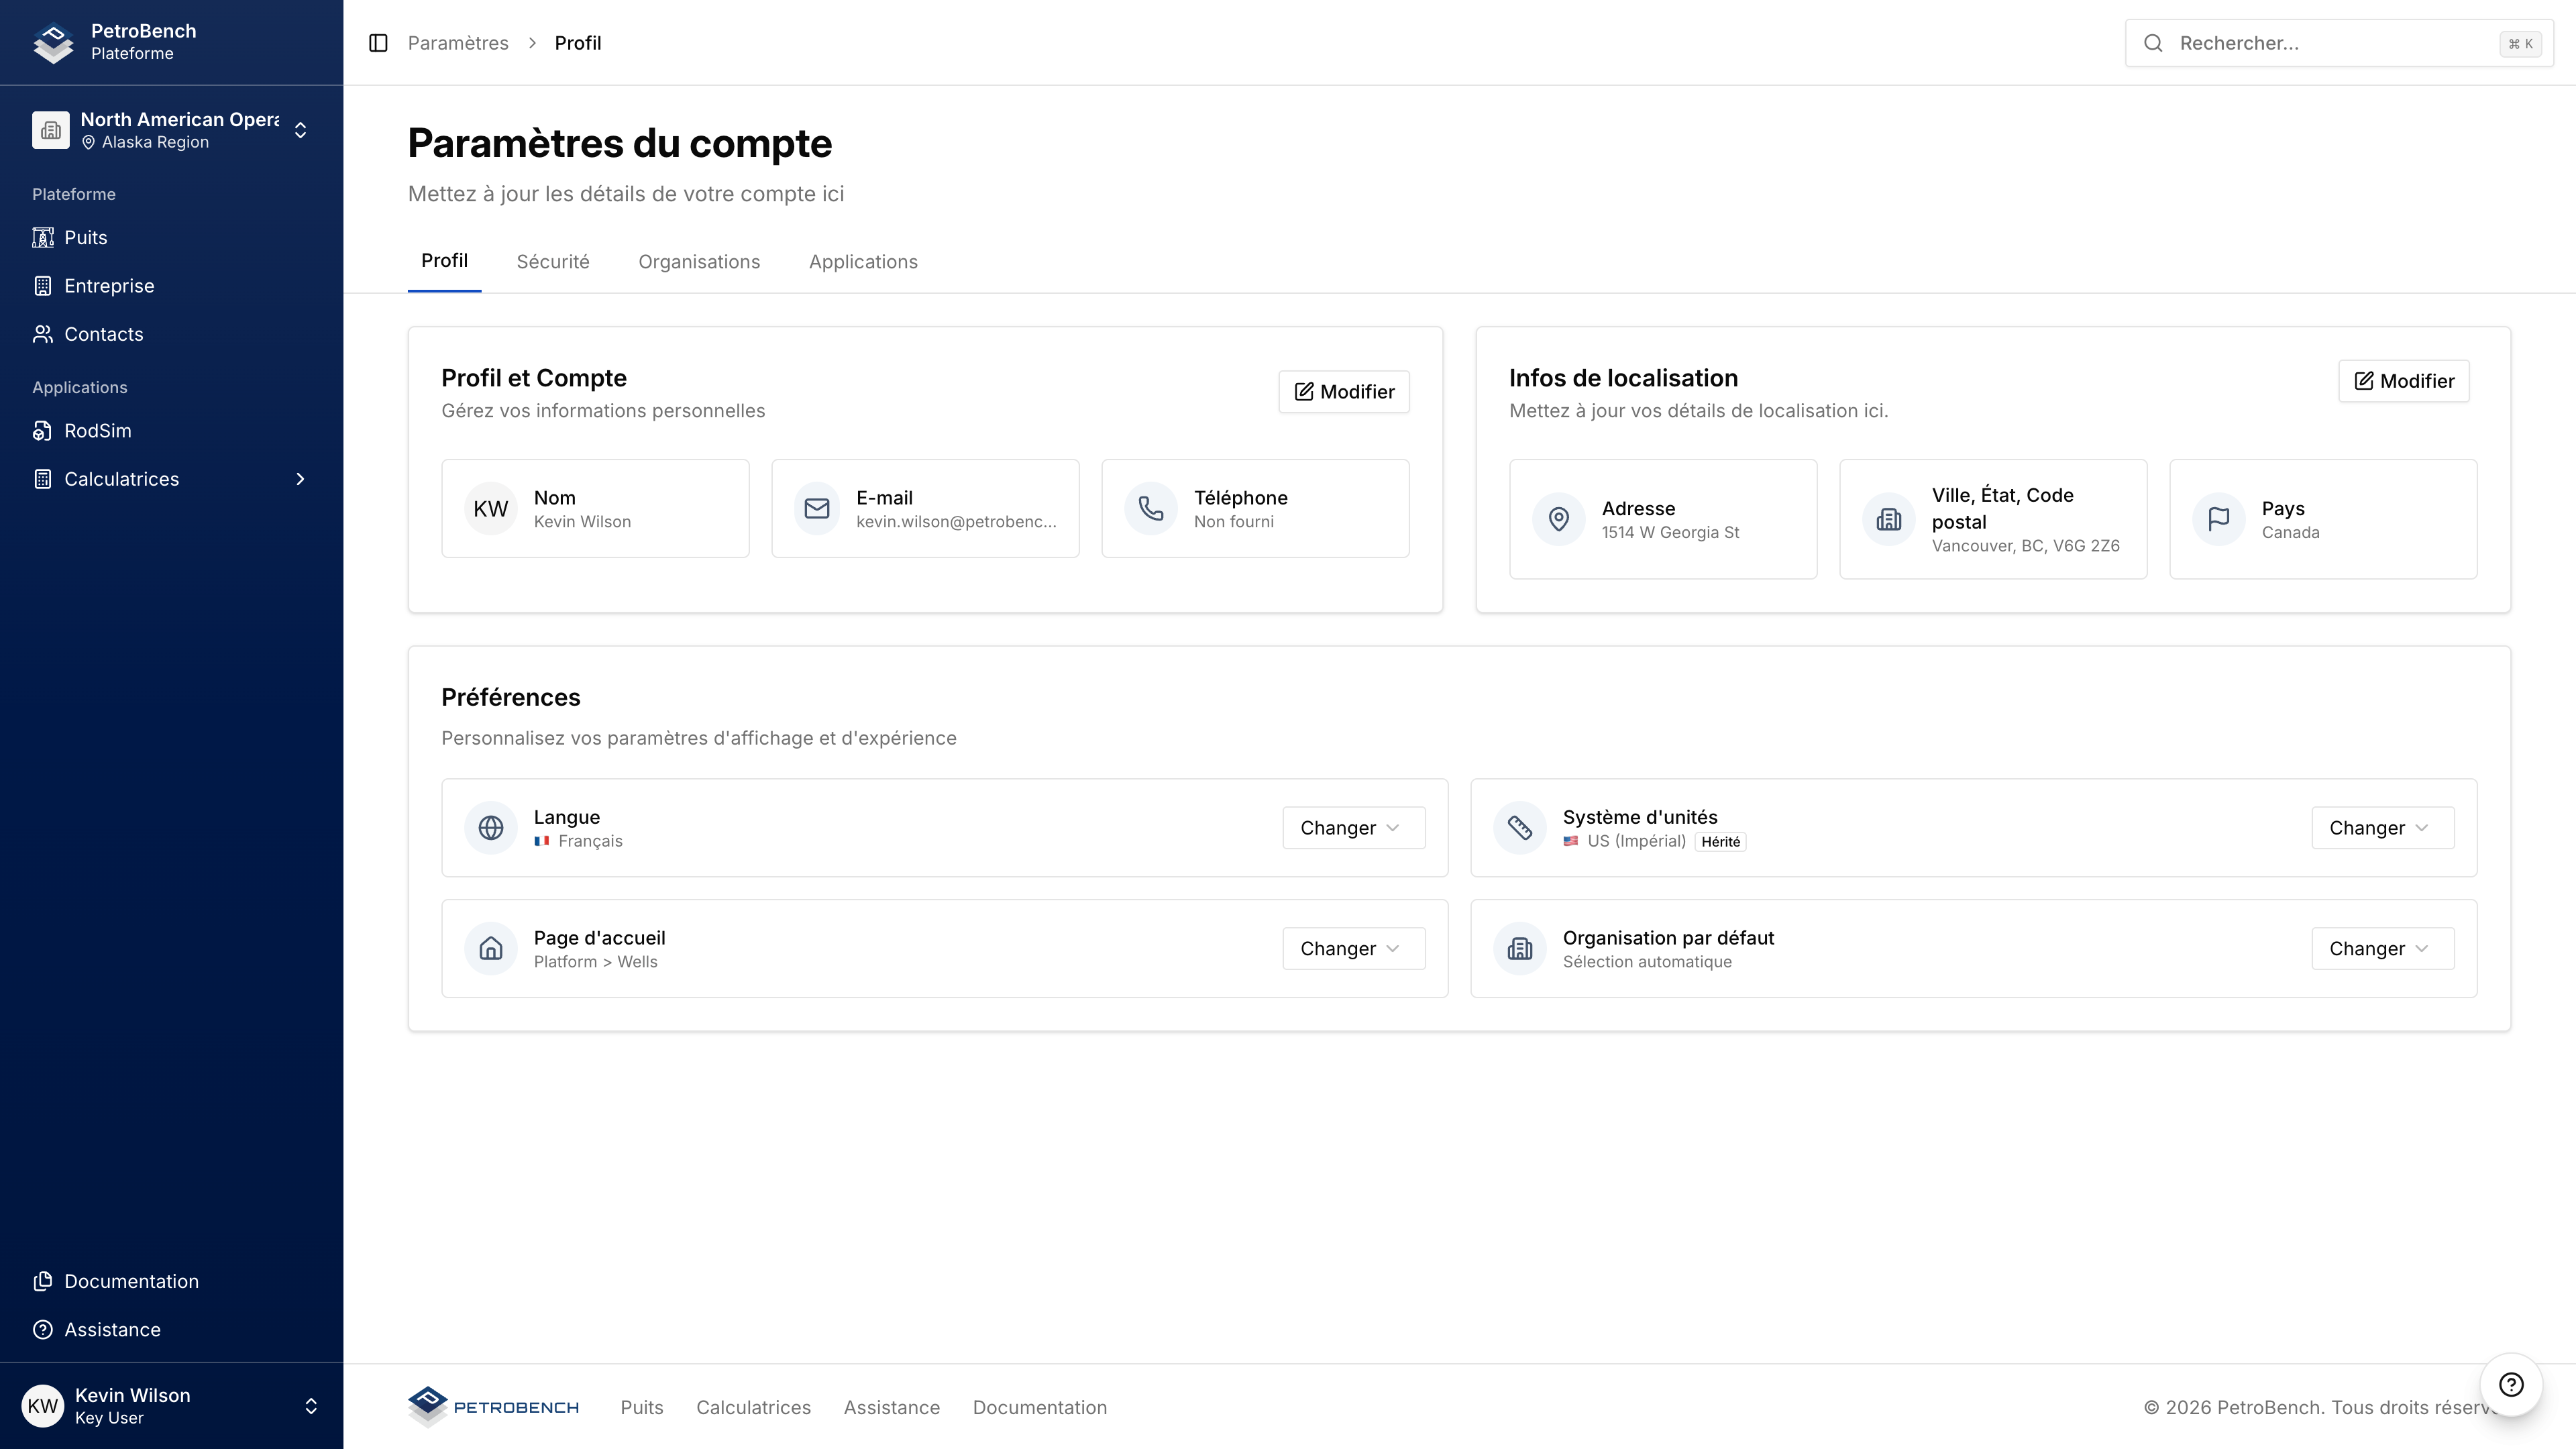Toggle the sidebar collapse icon
The width and height of the screenshot is (2576, 1449).
378,43
